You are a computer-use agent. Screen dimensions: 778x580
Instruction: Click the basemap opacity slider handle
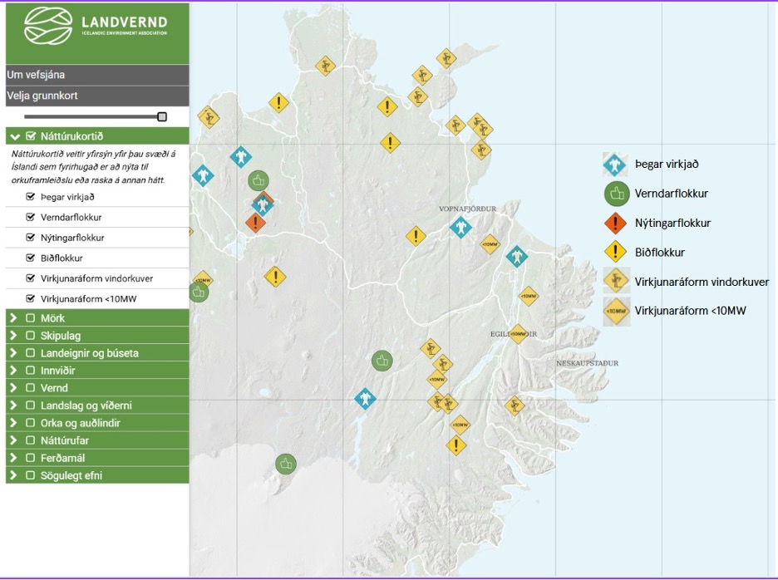pyautogui.click(x=162, y=117)
